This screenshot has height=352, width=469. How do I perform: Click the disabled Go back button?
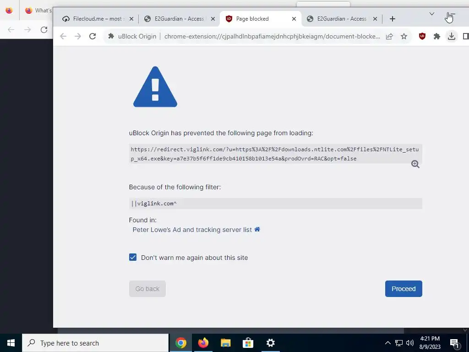[147, 289]
